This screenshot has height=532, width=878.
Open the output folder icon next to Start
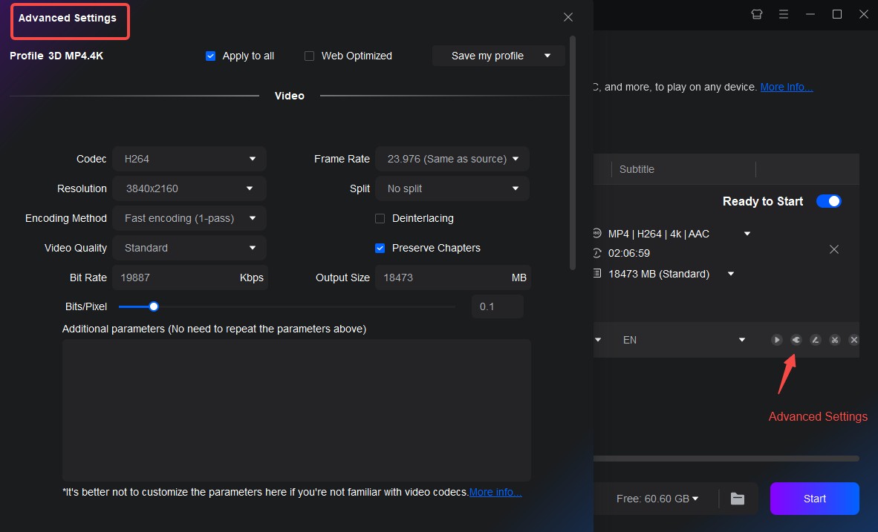[737, 499]
